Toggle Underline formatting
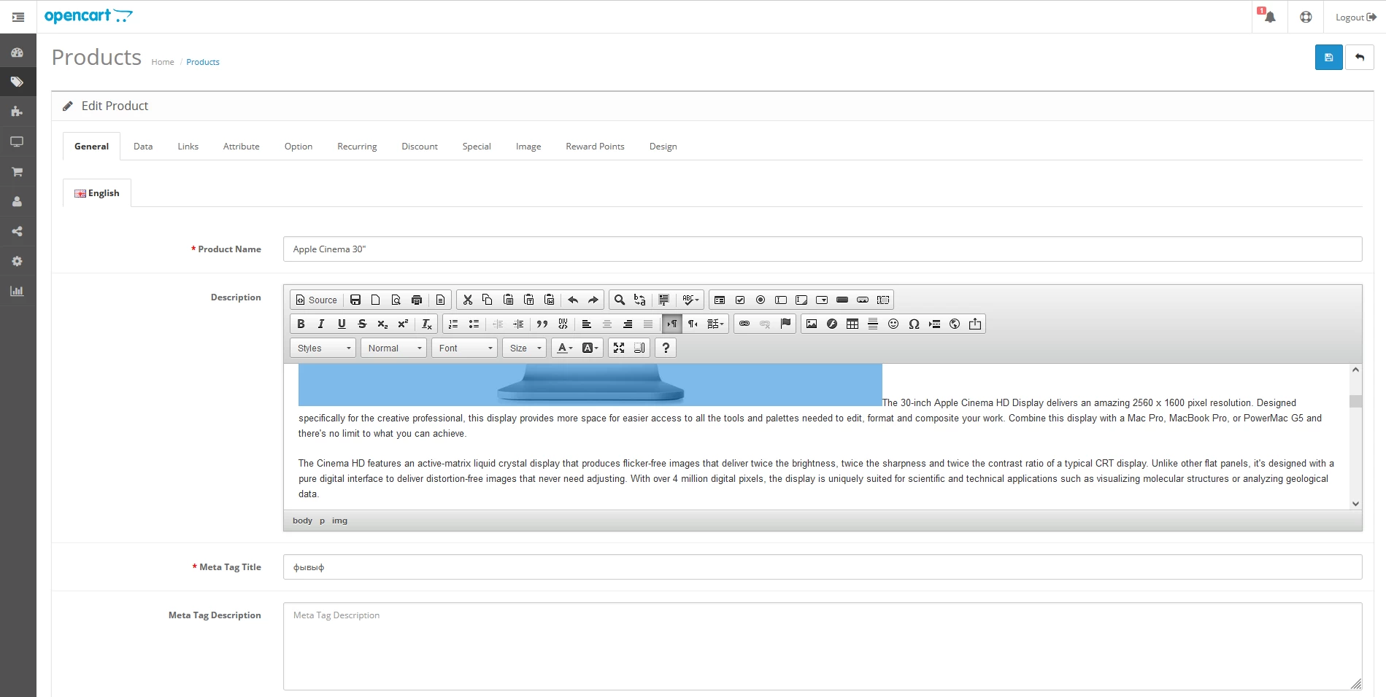 pos(342,324)
